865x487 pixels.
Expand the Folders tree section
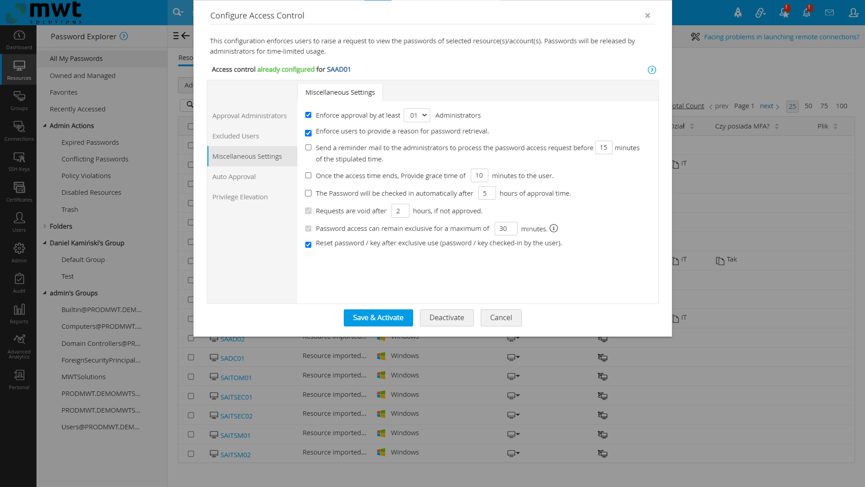[x=45, y=226]
